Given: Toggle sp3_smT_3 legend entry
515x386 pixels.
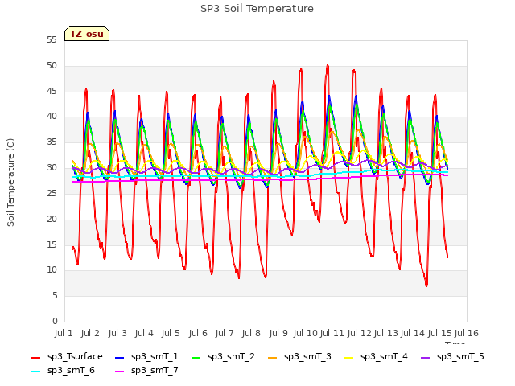Looking at the screenshot, I should (300, 357).
